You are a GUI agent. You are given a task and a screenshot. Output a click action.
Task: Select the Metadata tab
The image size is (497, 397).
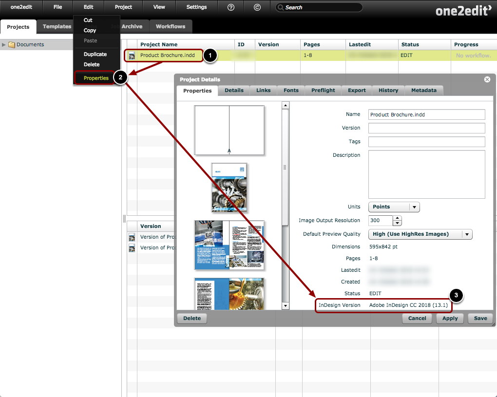point(424,90)
